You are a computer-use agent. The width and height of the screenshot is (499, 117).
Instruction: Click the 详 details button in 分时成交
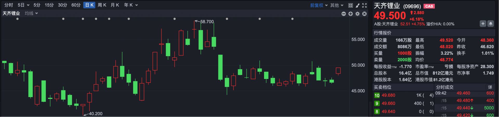[x=490, y=87]
